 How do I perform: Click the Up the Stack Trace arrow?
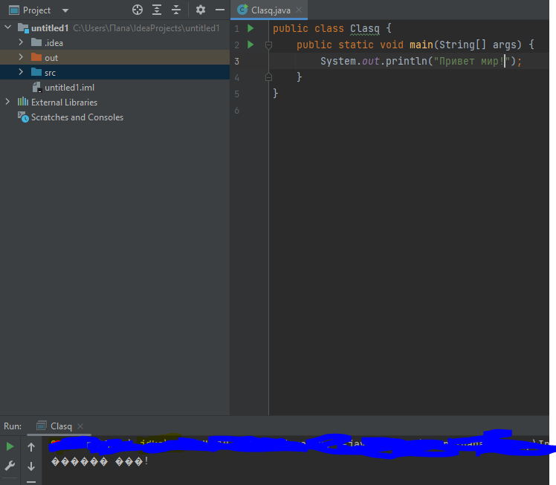pyautogui.click(x=31, y=447)
